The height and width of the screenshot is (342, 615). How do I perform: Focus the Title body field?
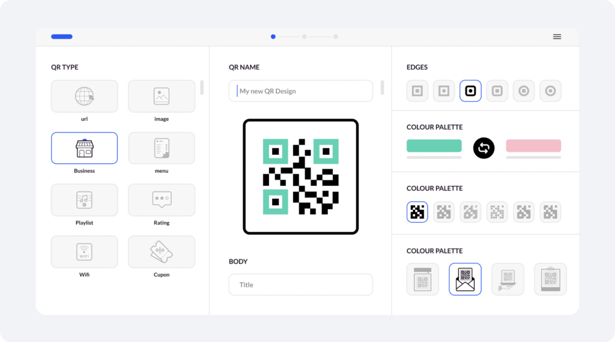tap(301, 285)
